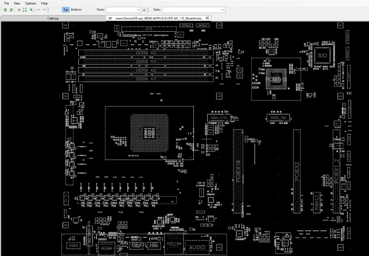Click the lightbulb highlight icon beside Parts
Viewport: 369px width, 256px height.
tap(144, 10)
